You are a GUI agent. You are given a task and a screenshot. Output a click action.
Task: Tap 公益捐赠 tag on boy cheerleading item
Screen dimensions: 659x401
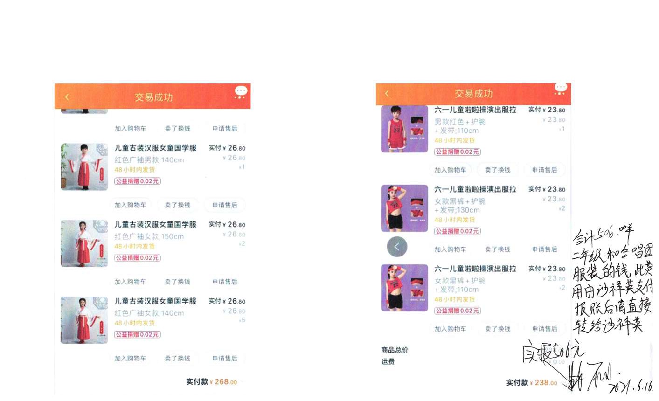pos(457,152)
